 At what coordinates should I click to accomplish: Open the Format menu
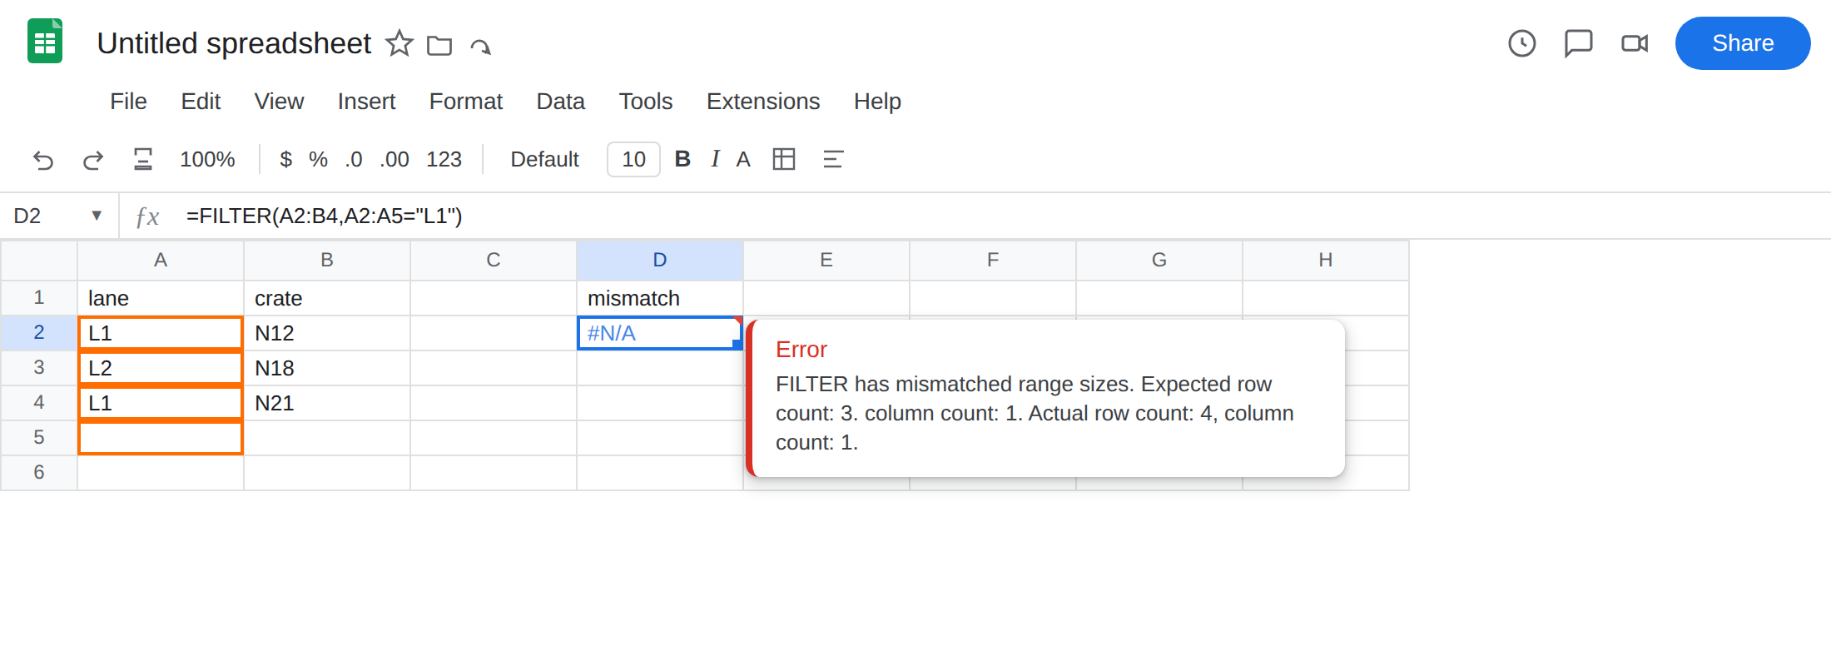tap(465, 101)
